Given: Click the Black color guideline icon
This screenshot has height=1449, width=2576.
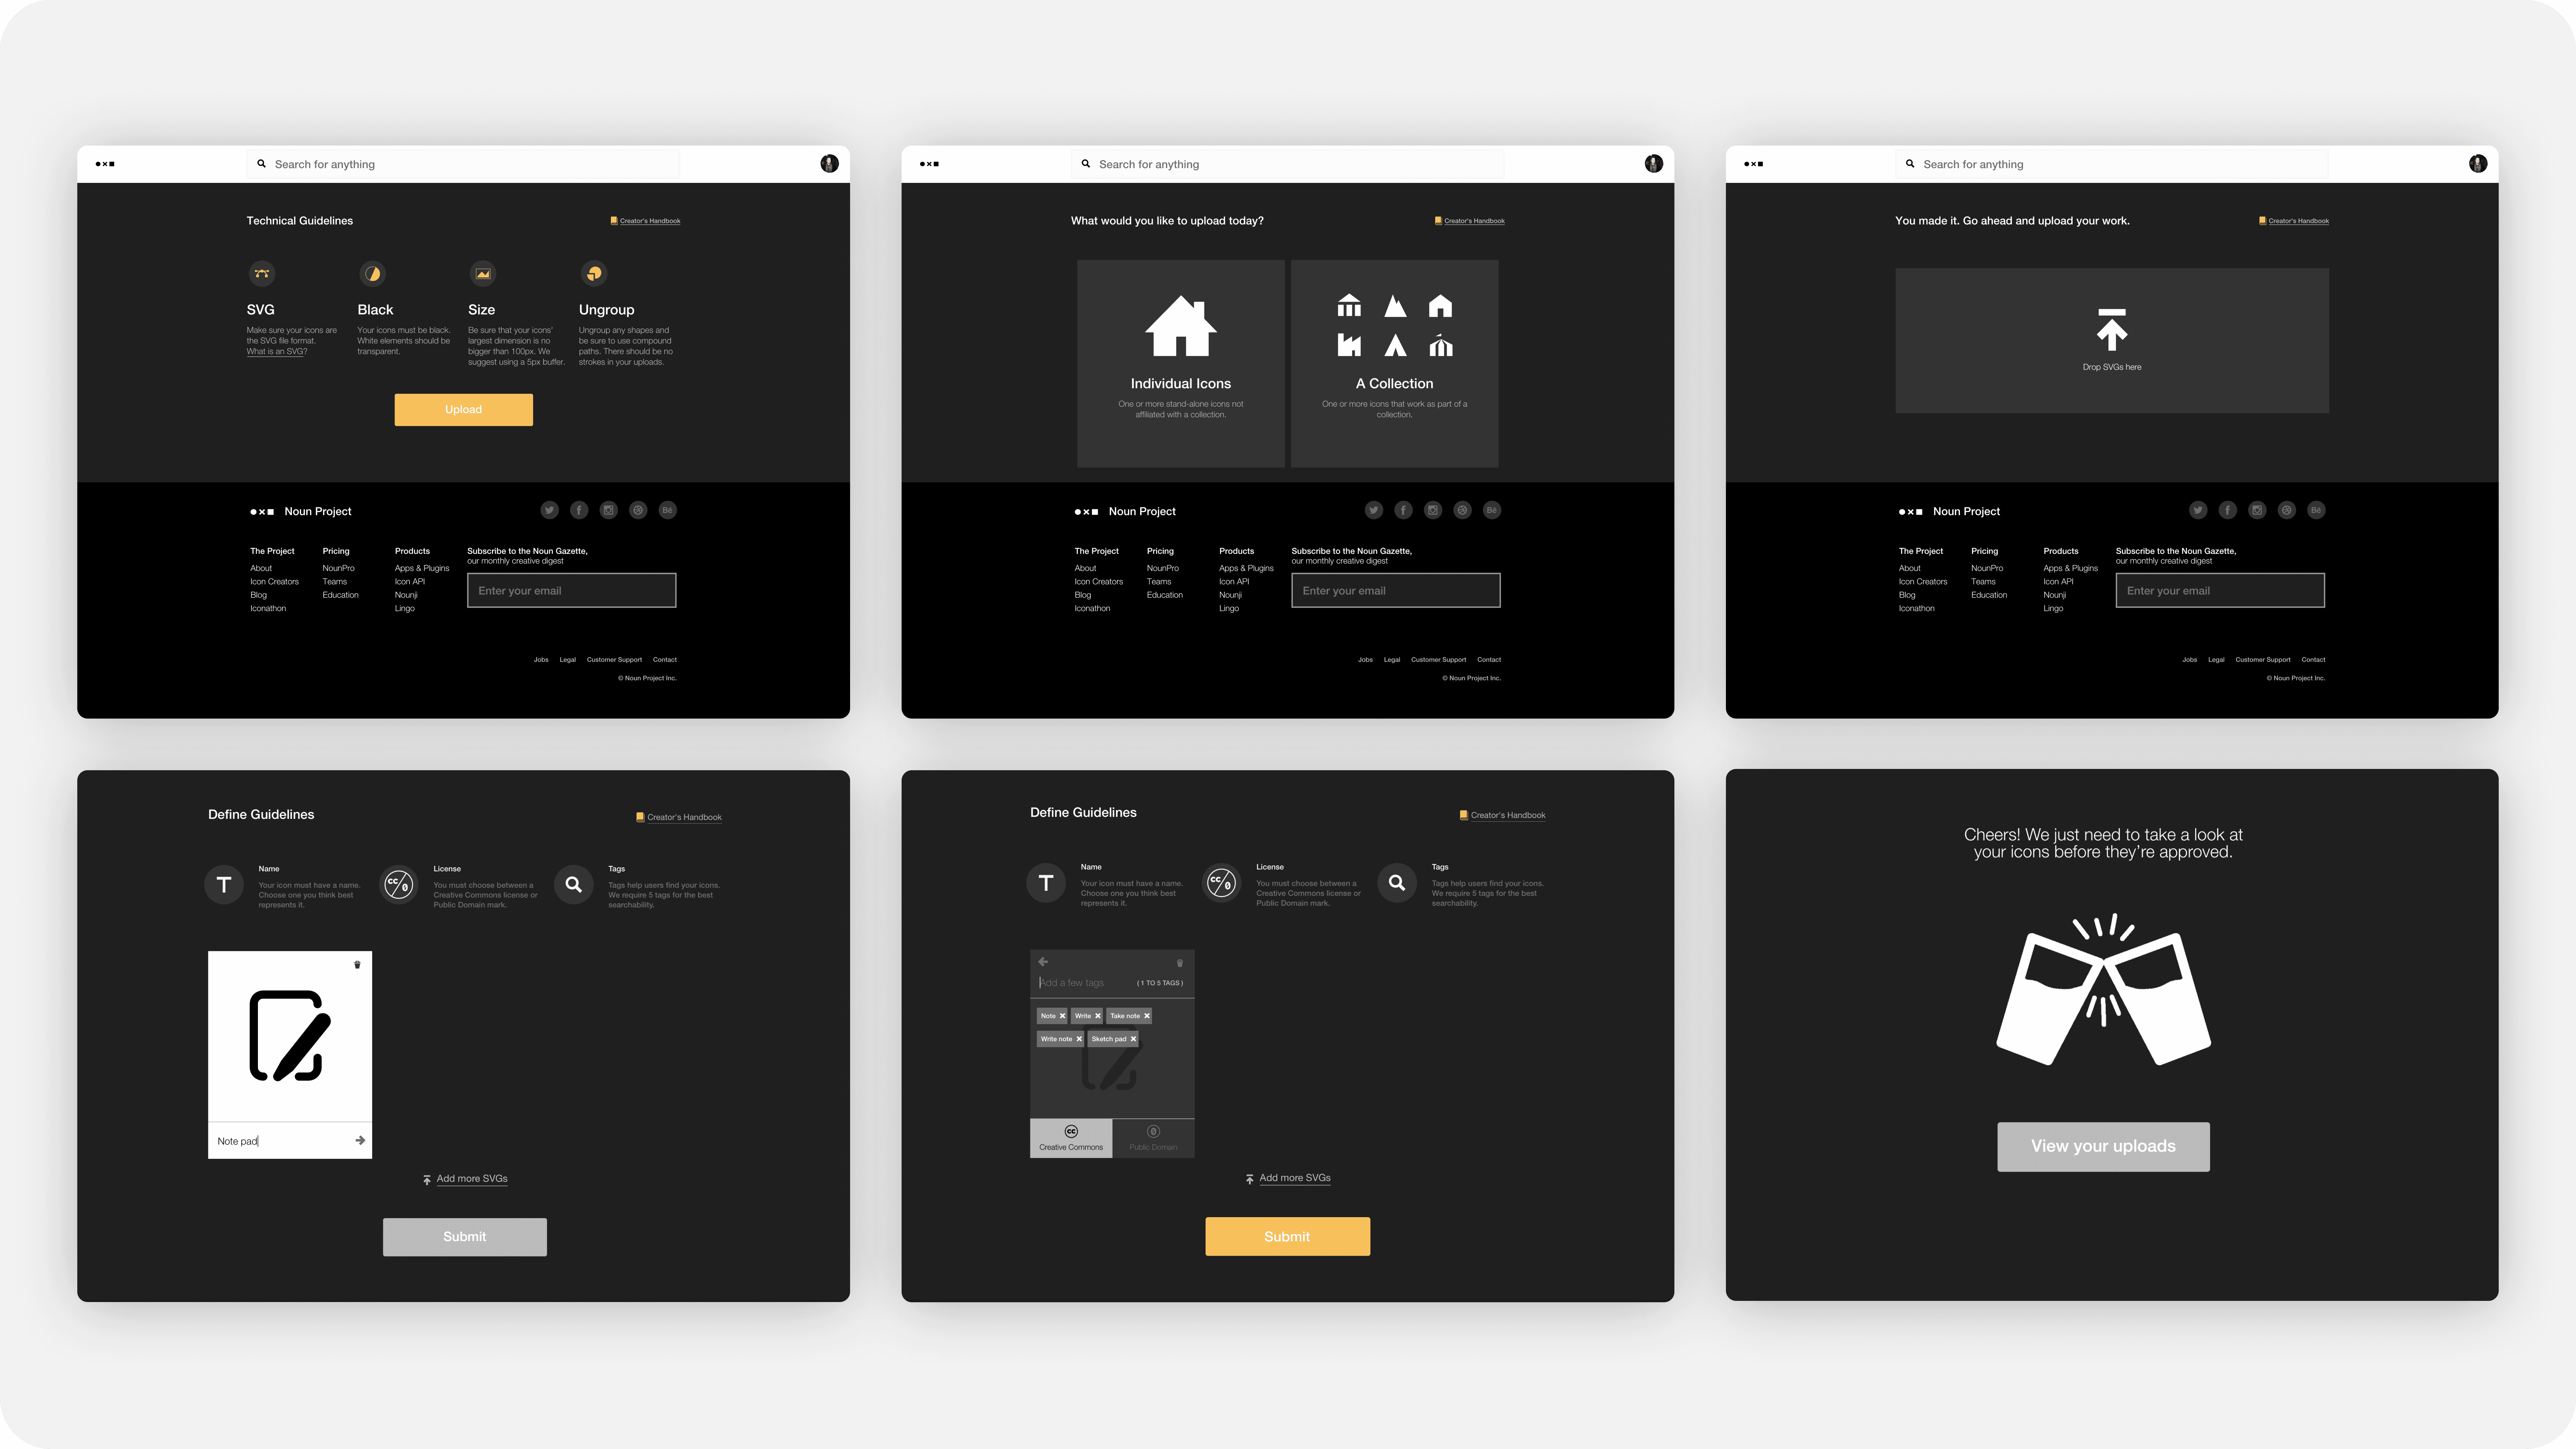Looking at the screenshot, I should [x=373, y=272].
